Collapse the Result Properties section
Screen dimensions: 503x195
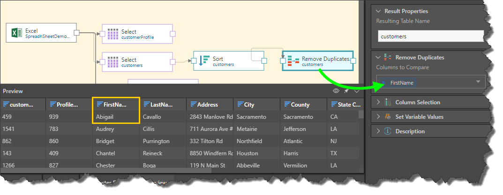pos(378,11)
